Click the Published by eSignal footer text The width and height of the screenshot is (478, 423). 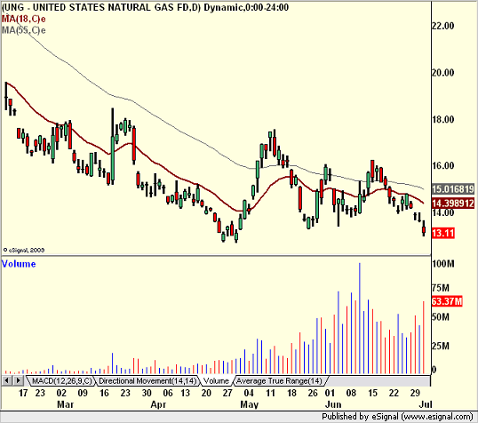pyautogui.click(x=397, y=417)
